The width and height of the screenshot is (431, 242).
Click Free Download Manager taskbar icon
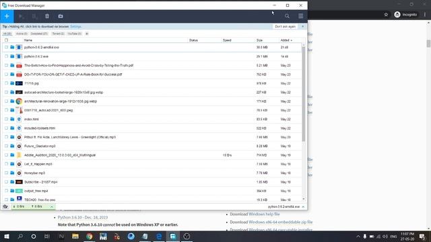173,236
